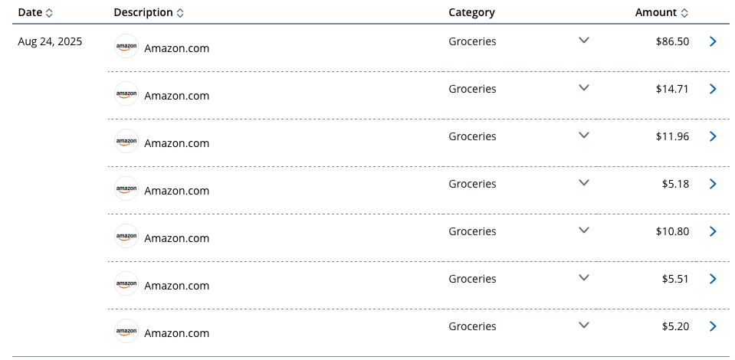Open details arrow for $5.18 transaction

713,184
